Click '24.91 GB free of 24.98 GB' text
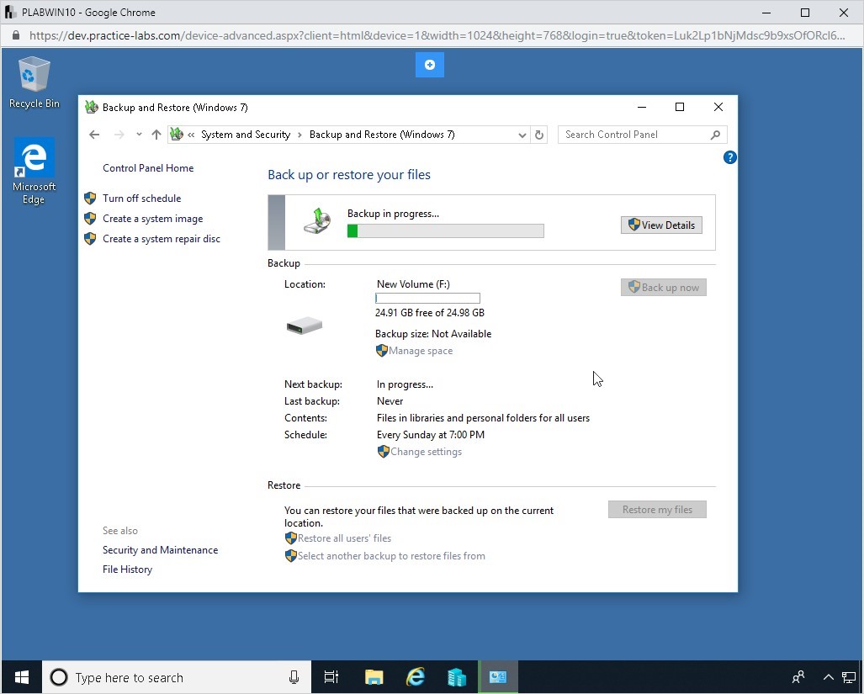864x694 pixels. coord(430,312)
